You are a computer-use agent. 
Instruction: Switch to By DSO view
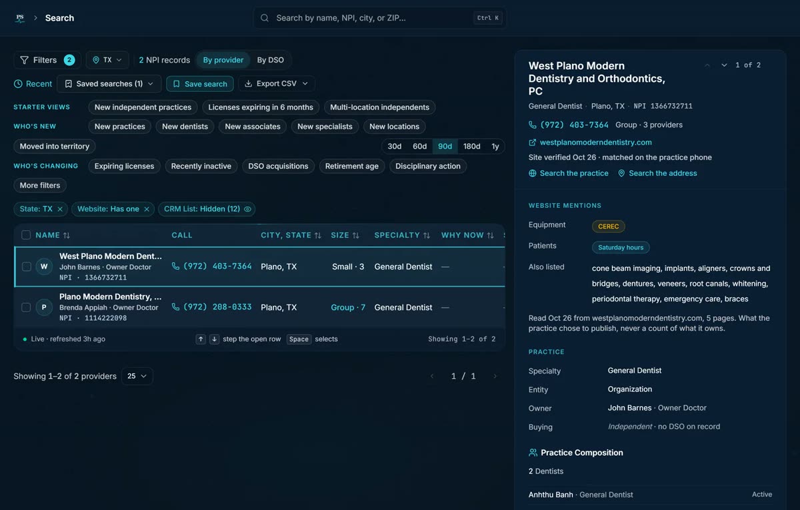[271, 60]
